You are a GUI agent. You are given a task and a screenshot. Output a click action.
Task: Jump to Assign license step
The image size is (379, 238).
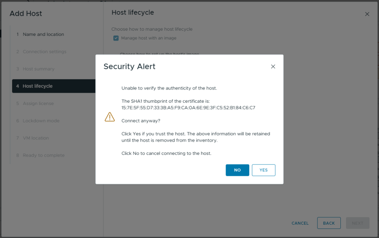(38, 103)
